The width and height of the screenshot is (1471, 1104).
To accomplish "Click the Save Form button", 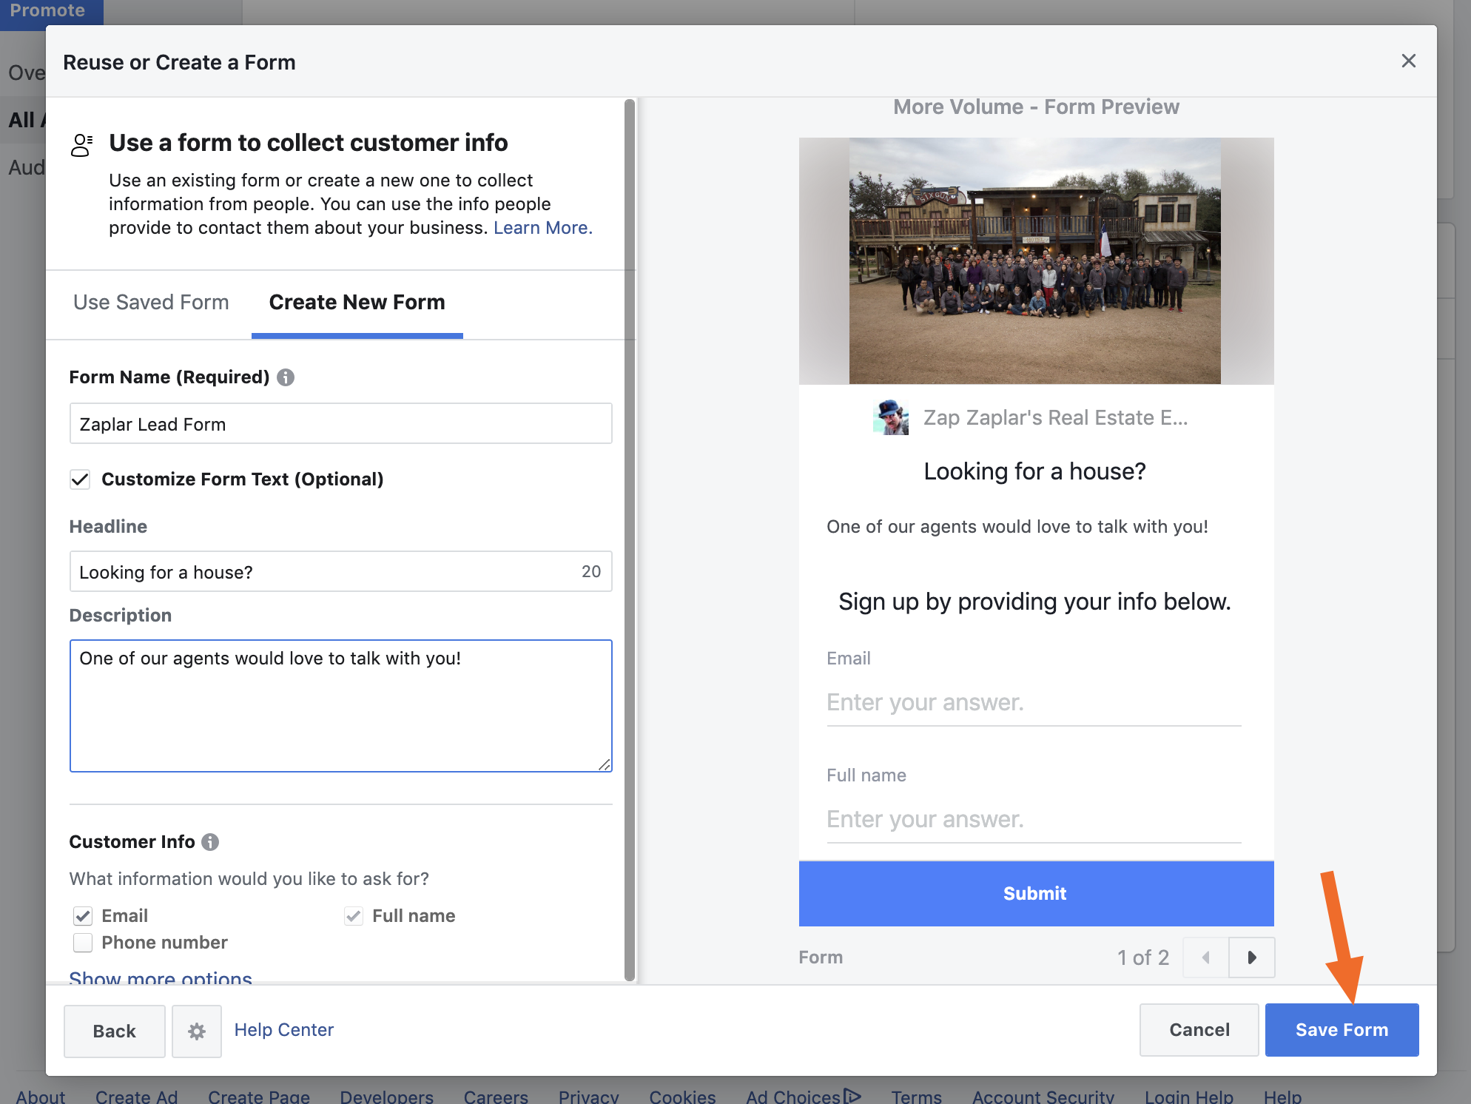I will [x=1342, y=1030].
